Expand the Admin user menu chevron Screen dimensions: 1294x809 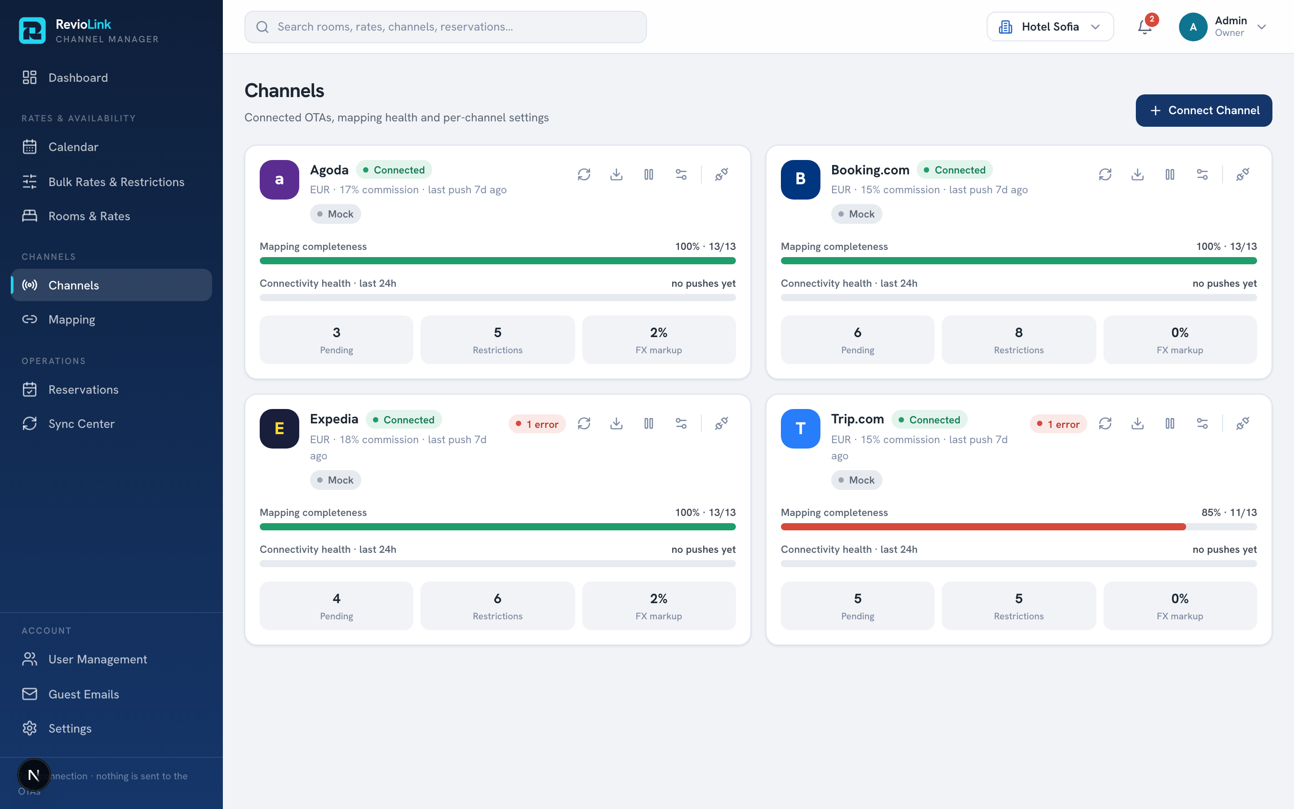pos(1261,27)
